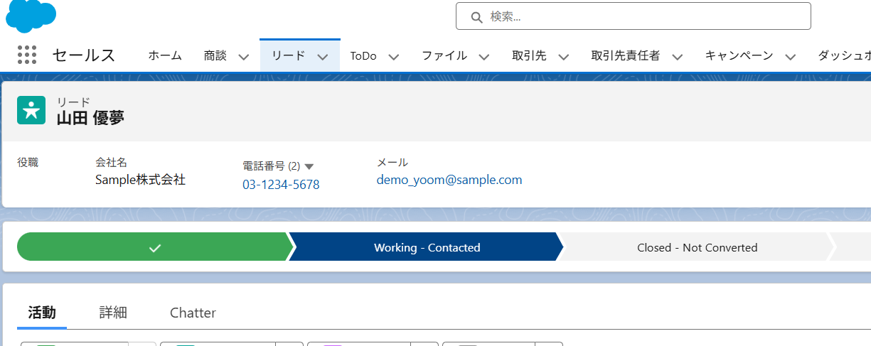This screenshot has height=346, width=871.
Task: Click the checkmark in the completed stage
Action: coord(155,248)
